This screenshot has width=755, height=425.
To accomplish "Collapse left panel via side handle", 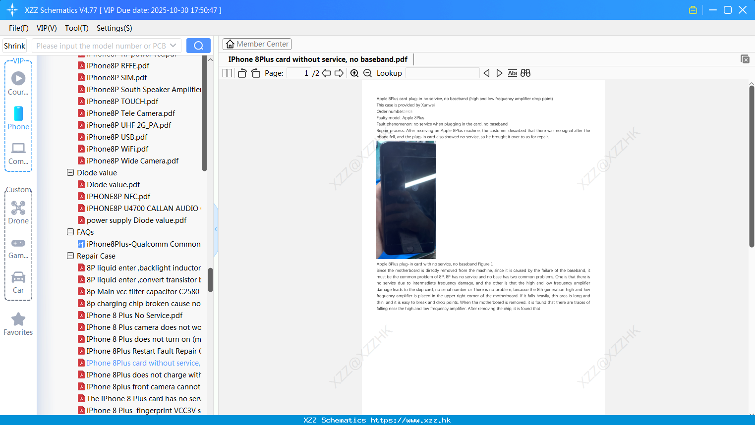I will 216,229.
